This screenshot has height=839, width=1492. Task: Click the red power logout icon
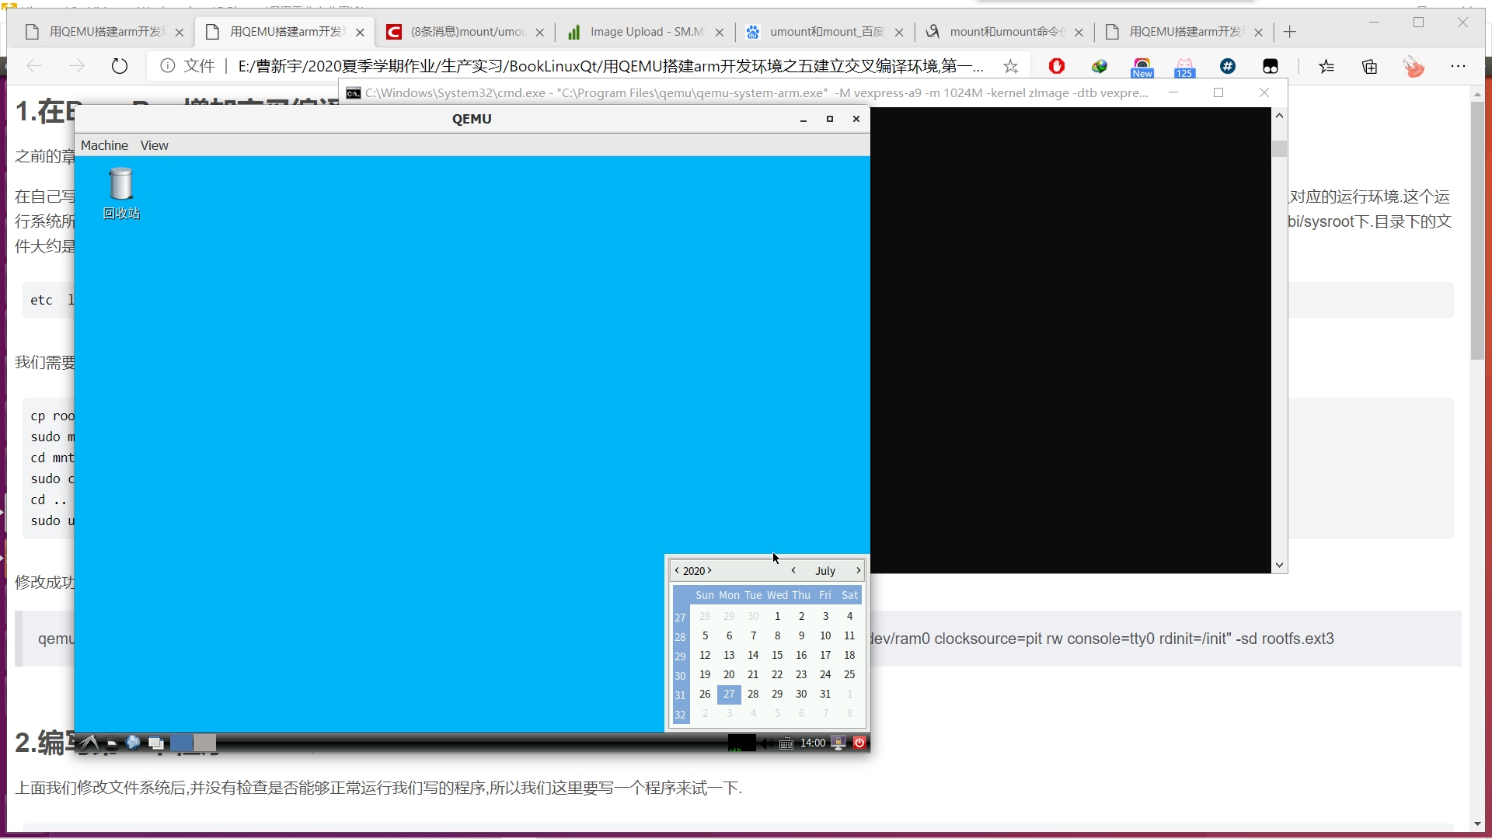pyautogui.click(x=859, y=743)
